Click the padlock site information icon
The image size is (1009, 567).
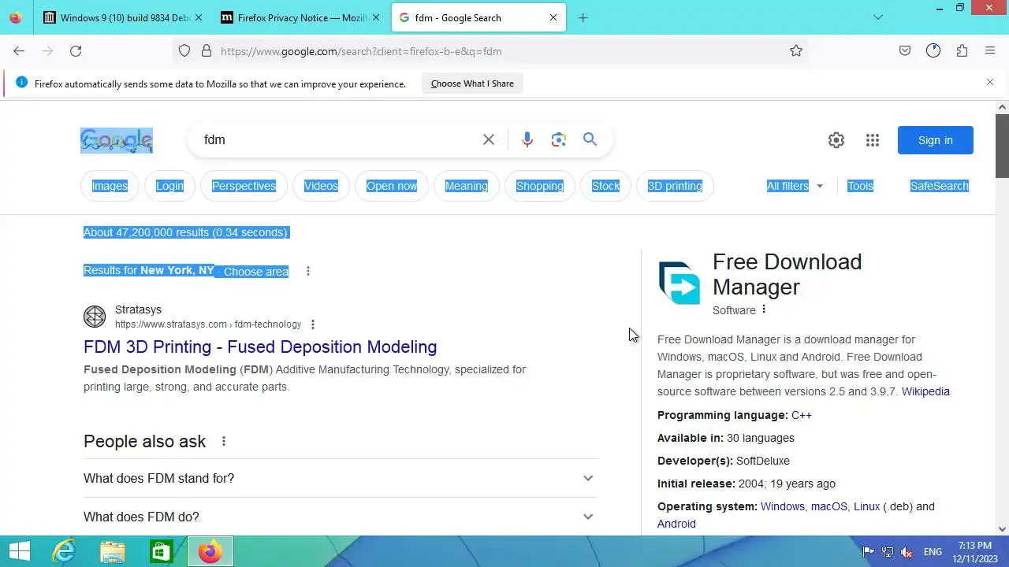coord(207,51)
